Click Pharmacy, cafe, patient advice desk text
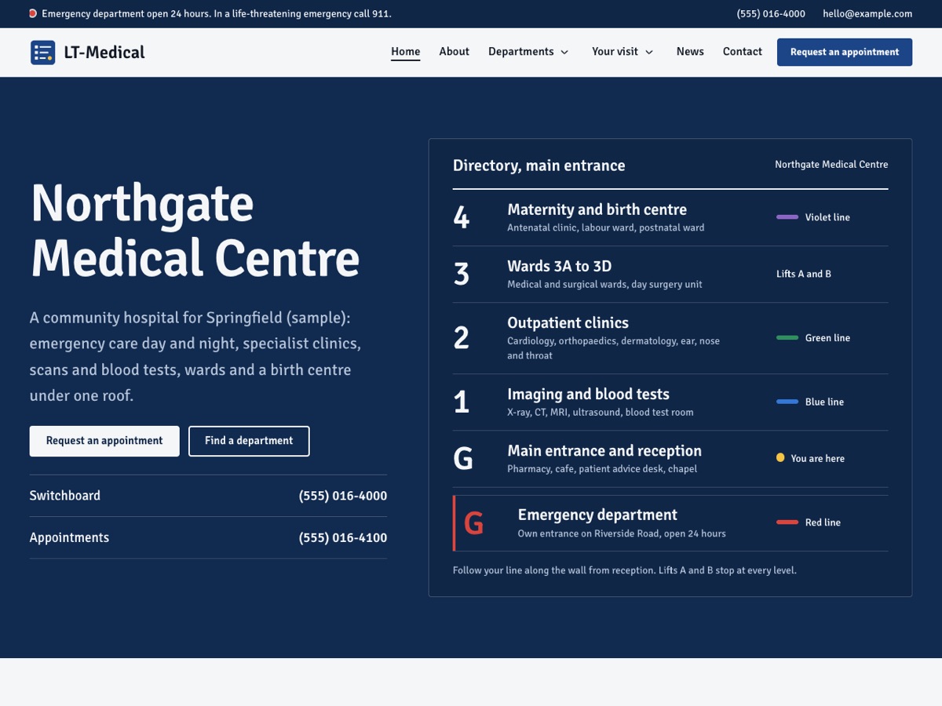 tap(602, 469)
